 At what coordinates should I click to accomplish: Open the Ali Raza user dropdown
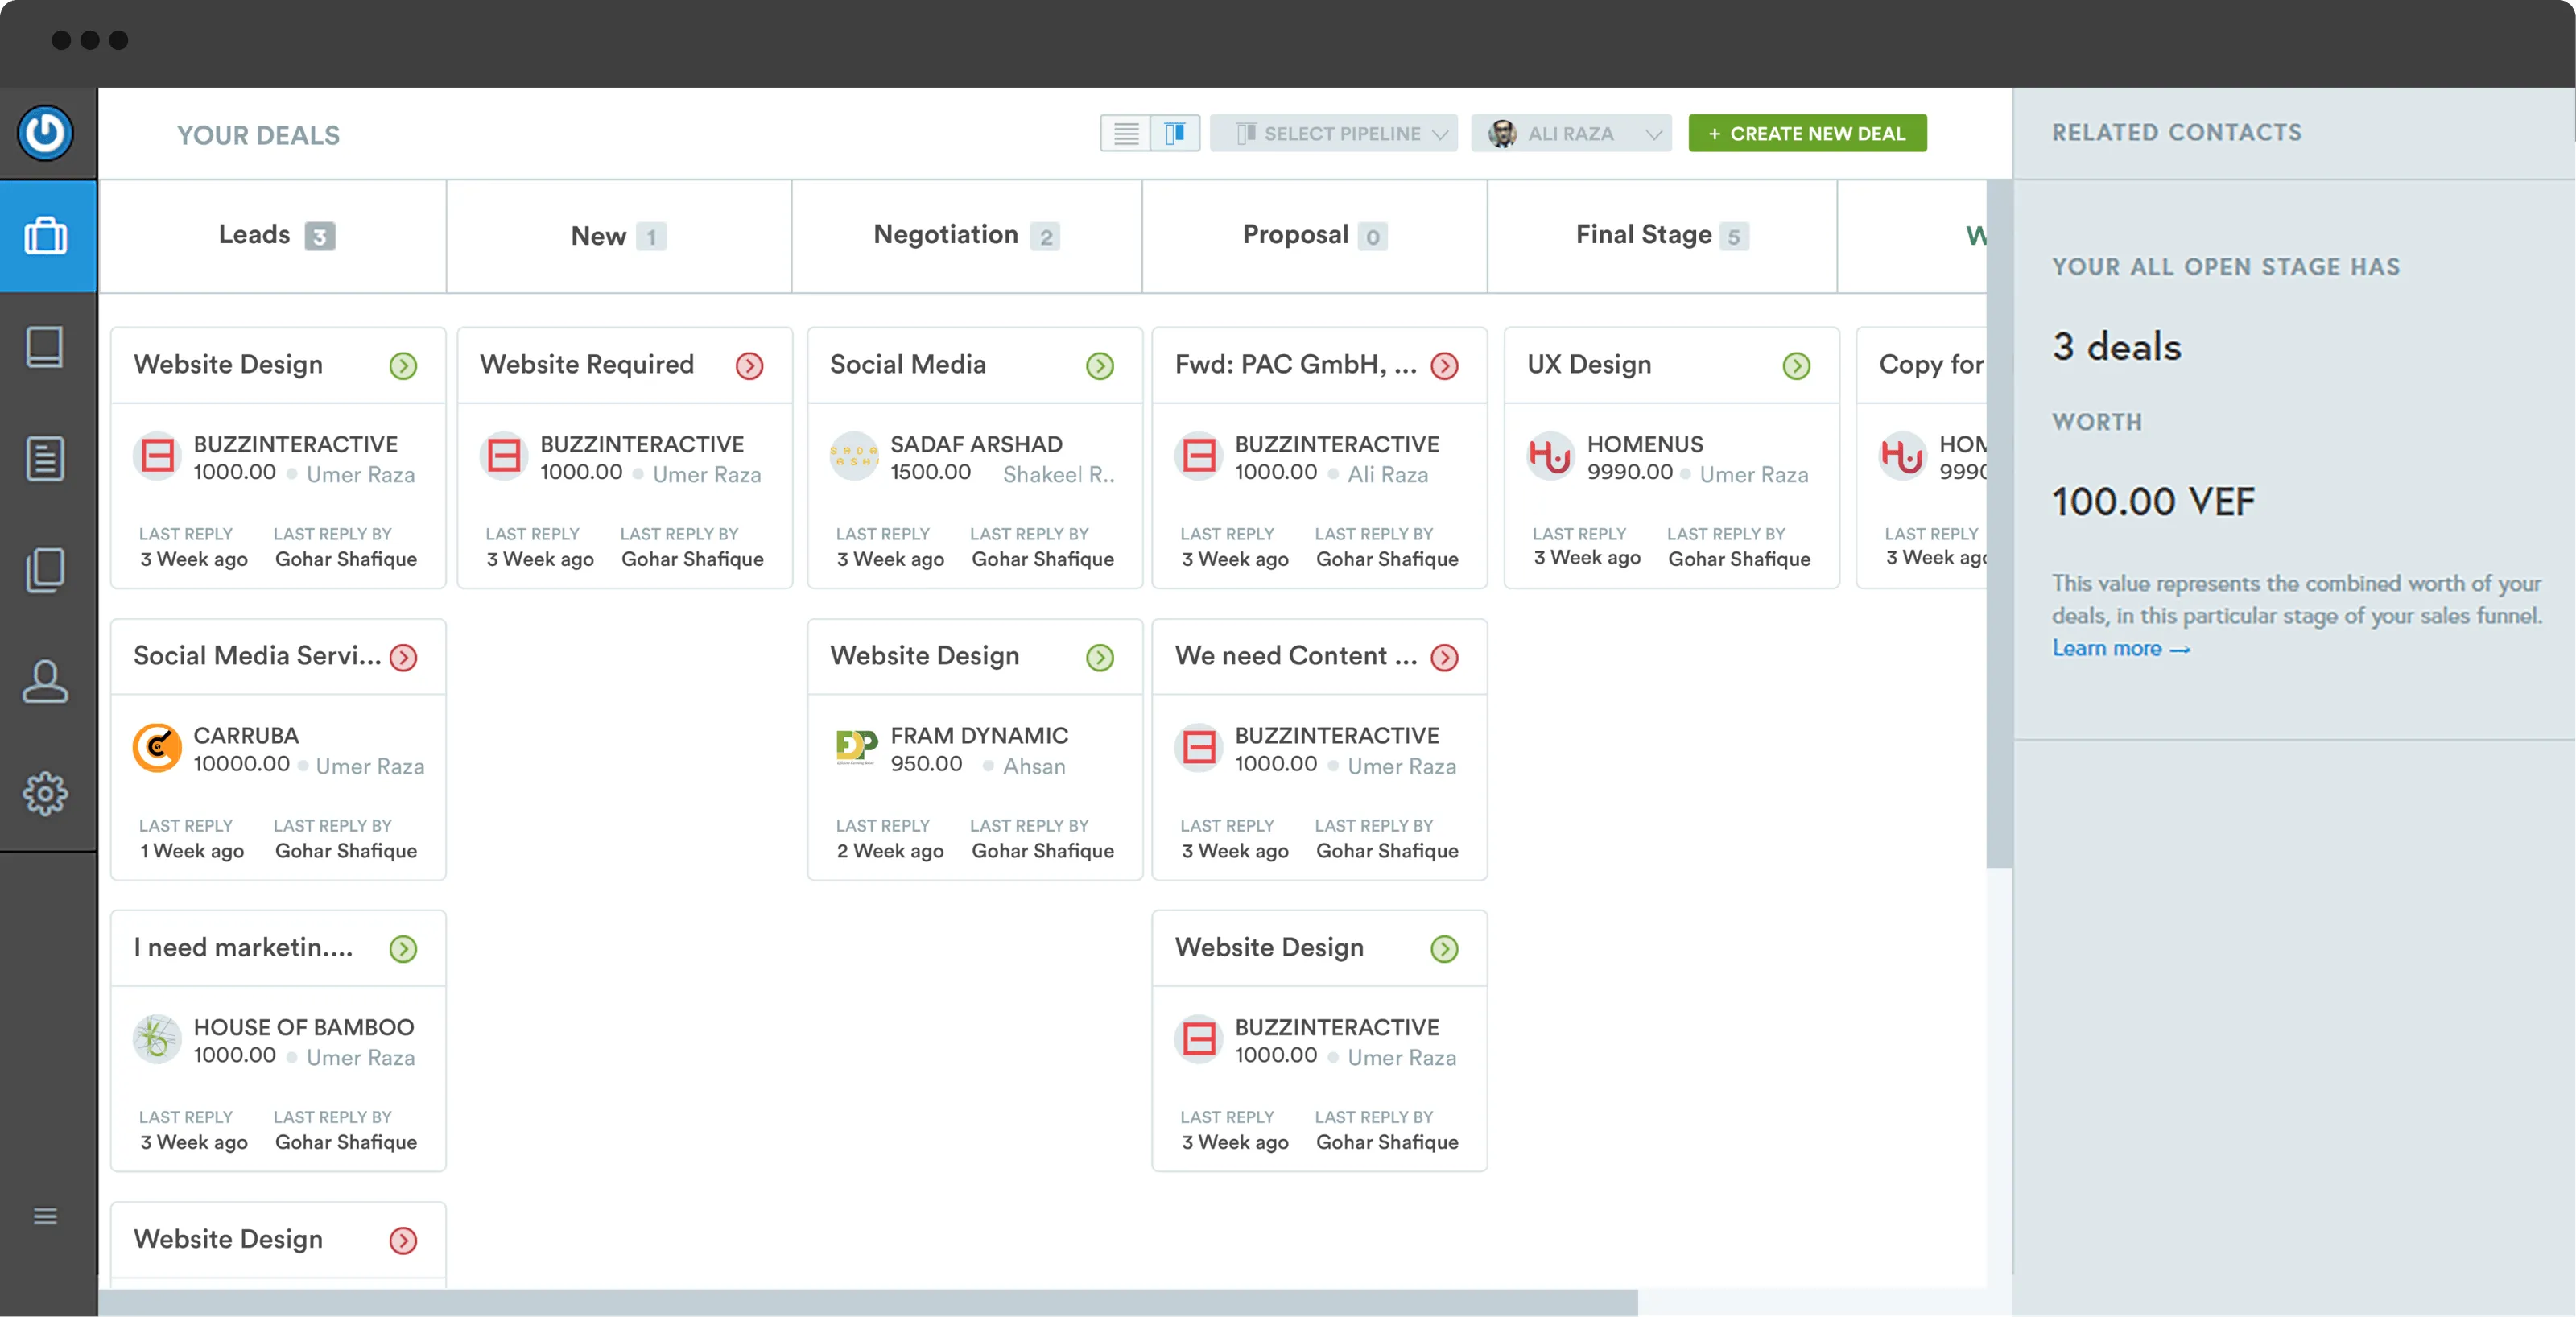(x=1571, y=133)
